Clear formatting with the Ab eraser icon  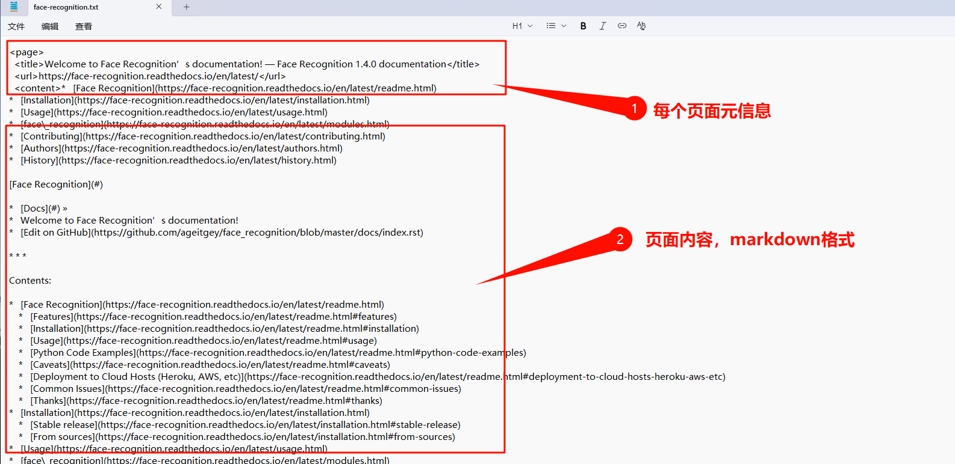coord(641,26)
